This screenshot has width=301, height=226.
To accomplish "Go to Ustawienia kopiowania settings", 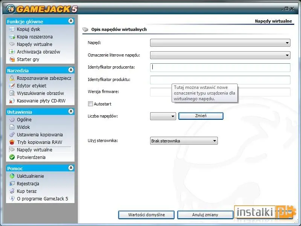I will pos(40,135).
